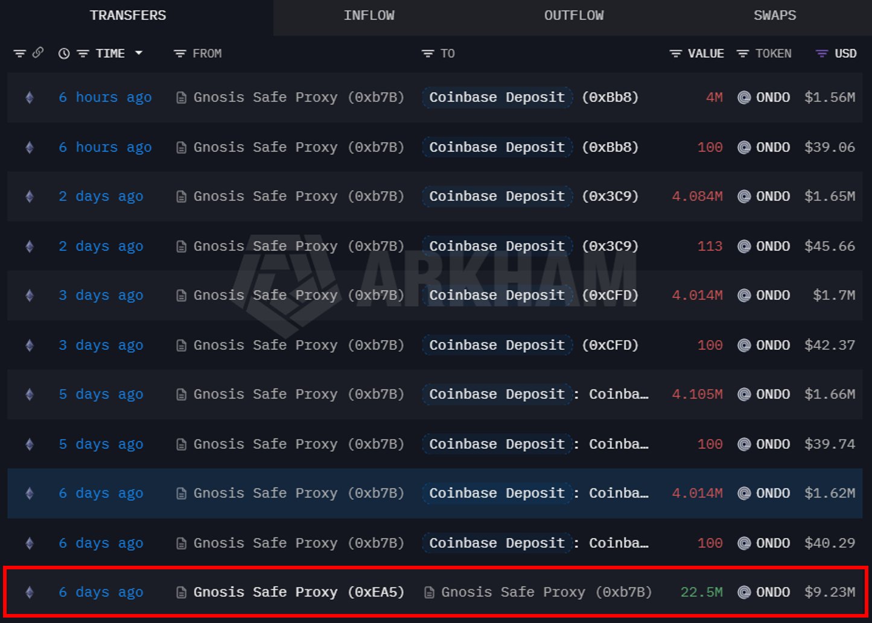Click the contract icon before Gnosis Safe Proxy (0xEA5)
Viewport: 872px width, 623px height.
tap(181, 592)
